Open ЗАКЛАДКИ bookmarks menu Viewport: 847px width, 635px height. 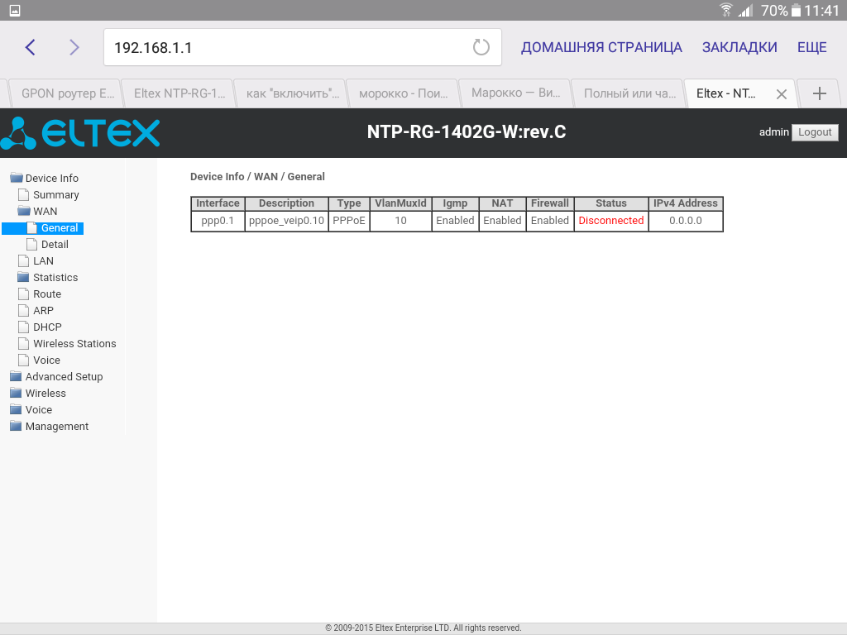click(x=739, y=47)
